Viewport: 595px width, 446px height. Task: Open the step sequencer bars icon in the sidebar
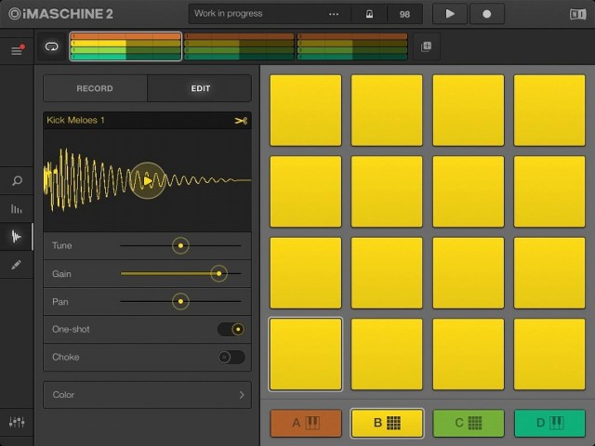17,208
